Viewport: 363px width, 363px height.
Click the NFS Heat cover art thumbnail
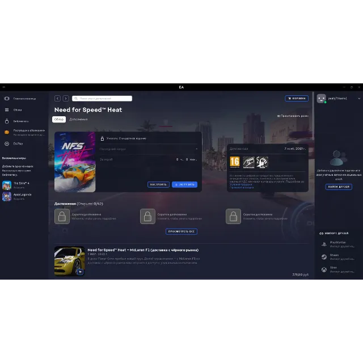tap(75, 162)
